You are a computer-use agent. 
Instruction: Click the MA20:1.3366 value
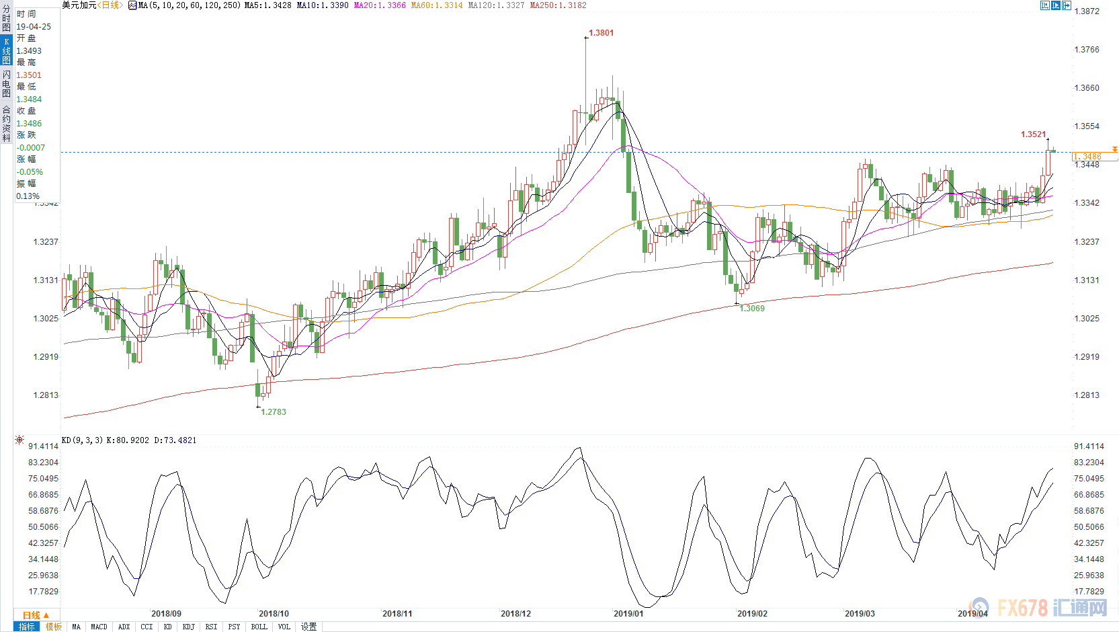point(380,5)
